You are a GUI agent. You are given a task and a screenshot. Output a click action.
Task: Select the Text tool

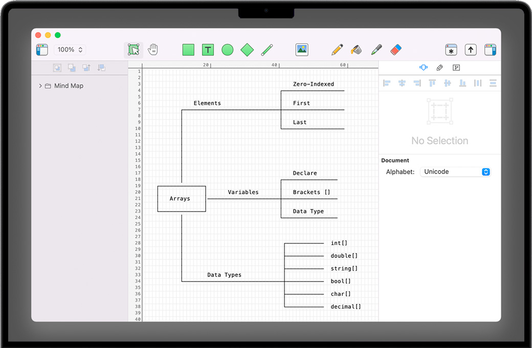(x=208, y=50)
